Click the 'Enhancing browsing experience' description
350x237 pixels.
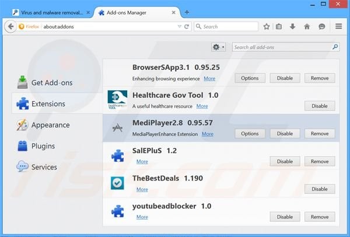(166, 79)
